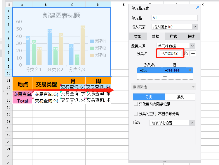Collapse the 数据筛选 section
This screenshot has width=219, height=165.
193,87
